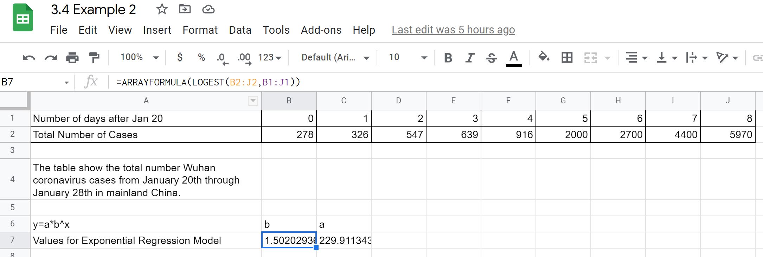
Task: Open the Insert menu
Action: [x=157, y=30]
